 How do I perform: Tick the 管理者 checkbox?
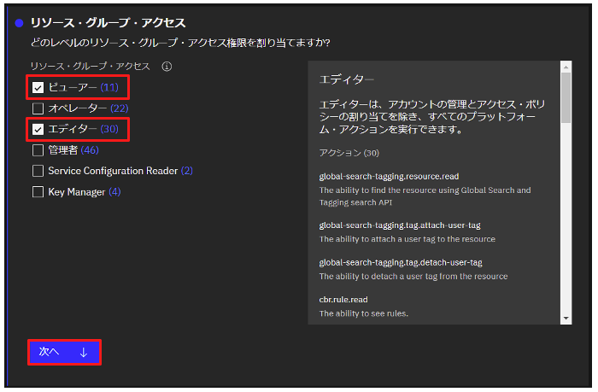pos(38,150)
